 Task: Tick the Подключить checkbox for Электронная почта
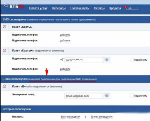click(132, 95)
